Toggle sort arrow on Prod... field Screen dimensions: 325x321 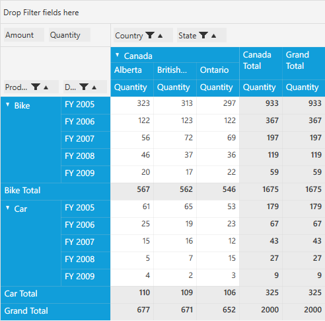pos(46,87)
